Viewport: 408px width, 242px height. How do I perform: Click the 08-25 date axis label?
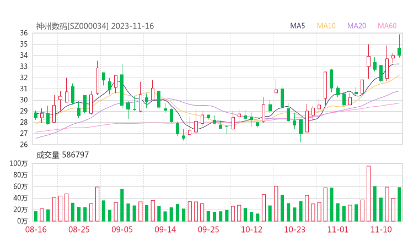tap(79, 229)
